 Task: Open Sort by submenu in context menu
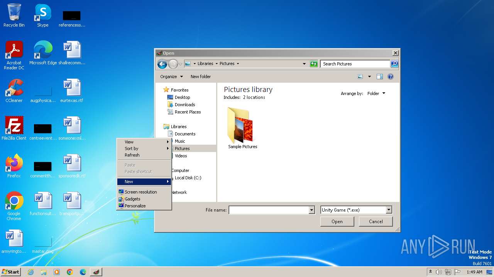(144, 149)
